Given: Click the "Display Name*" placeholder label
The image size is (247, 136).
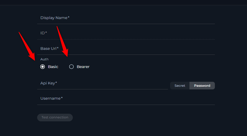Looking at the screenshot, I should point(55,18).
